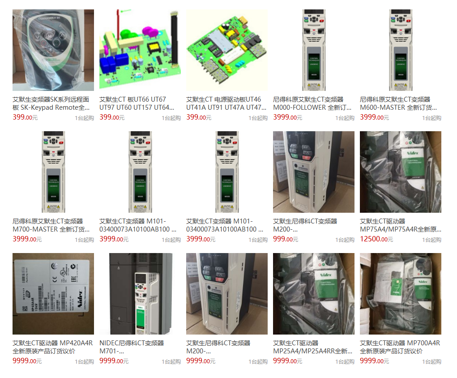The height and width of the screenshot is (378, 457).
Task: Click the MP25A4/MP25A4RR product title
Action: 312,348
